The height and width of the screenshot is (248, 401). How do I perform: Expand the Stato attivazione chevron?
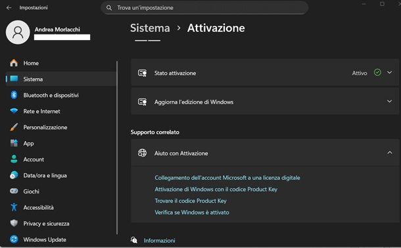389,72
